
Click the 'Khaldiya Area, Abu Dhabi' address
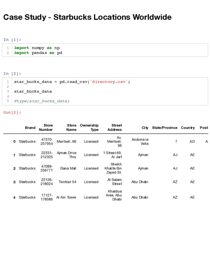(114, 195)
